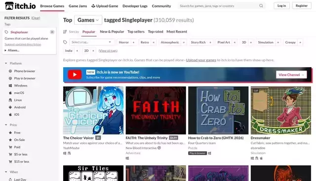Sort by Top sellers
This screenshot has width=316, height=181.
point(136,32)
